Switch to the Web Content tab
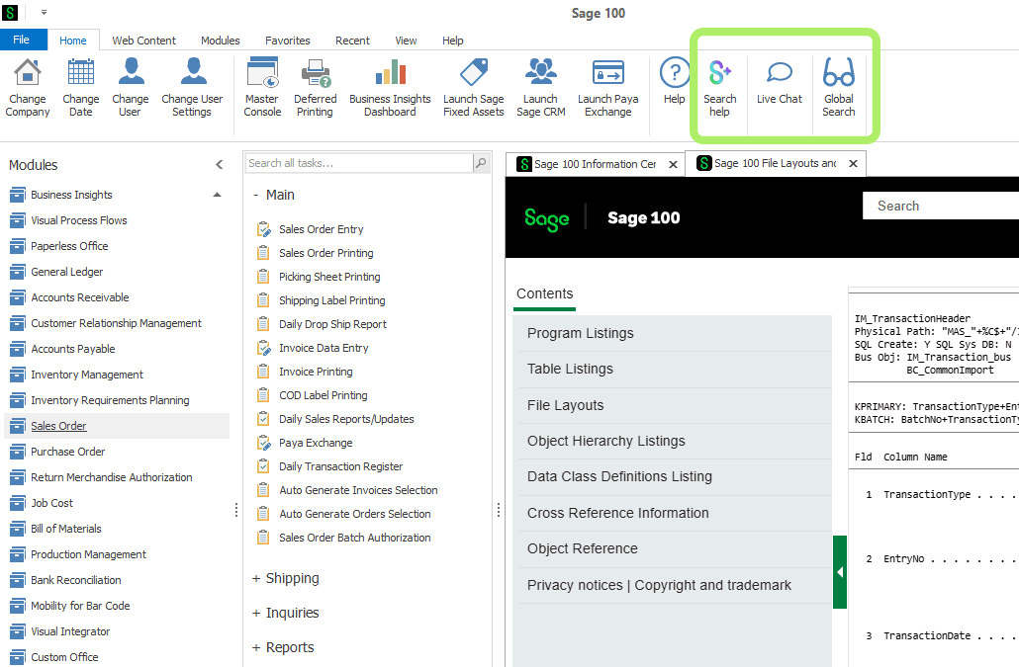 [x=143, y=41]
